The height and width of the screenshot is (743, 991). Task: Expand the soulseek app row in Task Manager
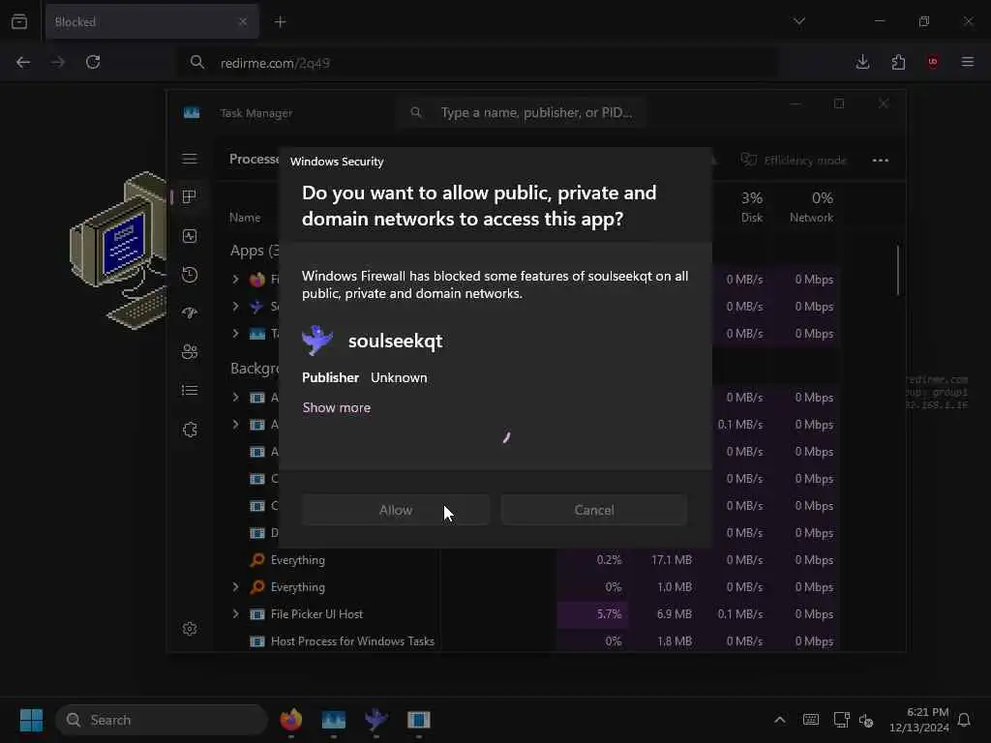tap(236, 306)
